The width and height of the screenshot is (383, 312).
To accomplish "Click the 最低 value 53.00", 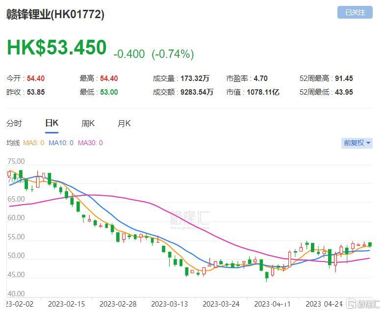I will [109, 92].
